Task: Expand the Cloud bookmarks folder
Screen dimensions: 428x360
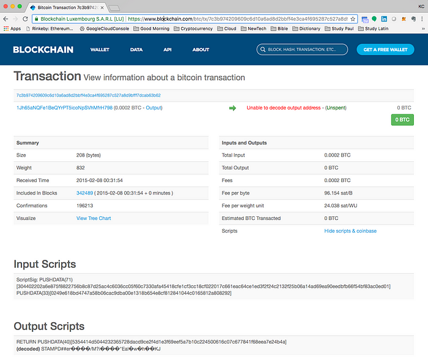Action: coord(227,28)
